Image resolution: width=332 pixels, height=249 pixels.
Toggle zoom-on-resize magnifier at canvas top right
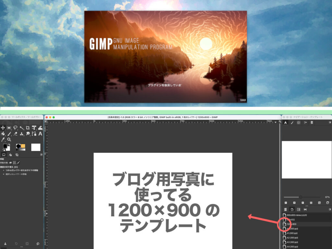[280, 122]
